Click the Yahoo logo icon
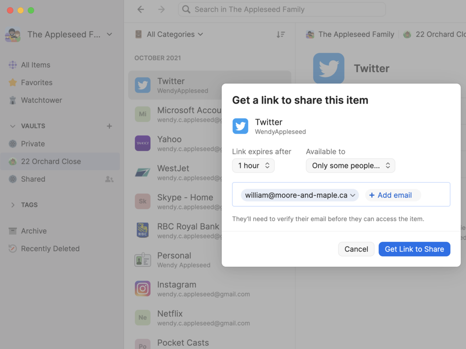Image resolution: width=466 pixels, height=349 pixels. tap(142, 143)
